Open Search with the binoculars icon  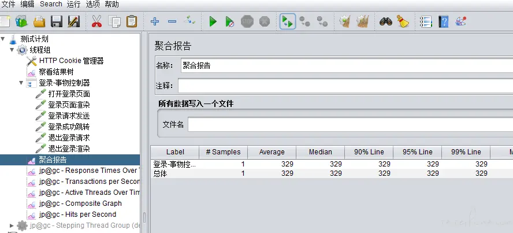point(386,21)
